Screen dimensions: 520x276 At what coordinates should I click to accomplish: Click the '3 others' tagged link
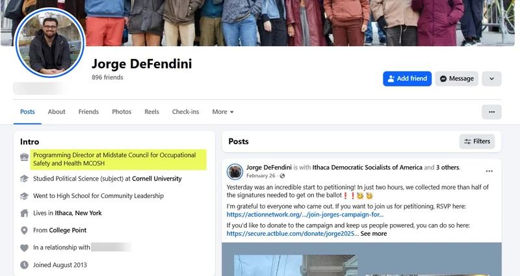point(448,168)
